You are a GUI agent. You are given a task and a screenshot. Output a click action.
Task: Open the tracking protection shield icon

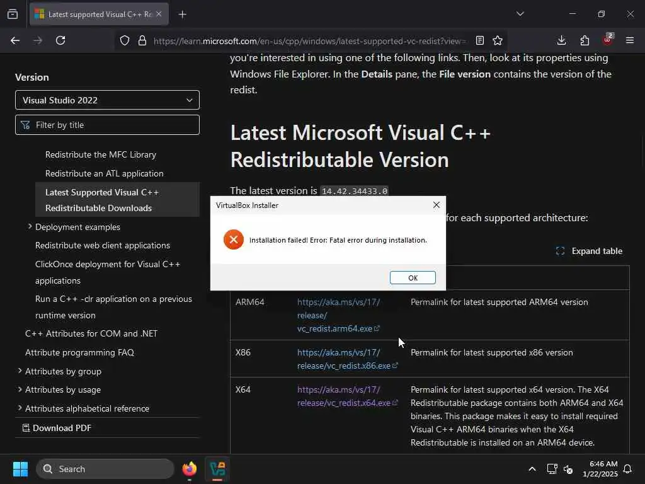pyautogui.click(x=125, y=40)
